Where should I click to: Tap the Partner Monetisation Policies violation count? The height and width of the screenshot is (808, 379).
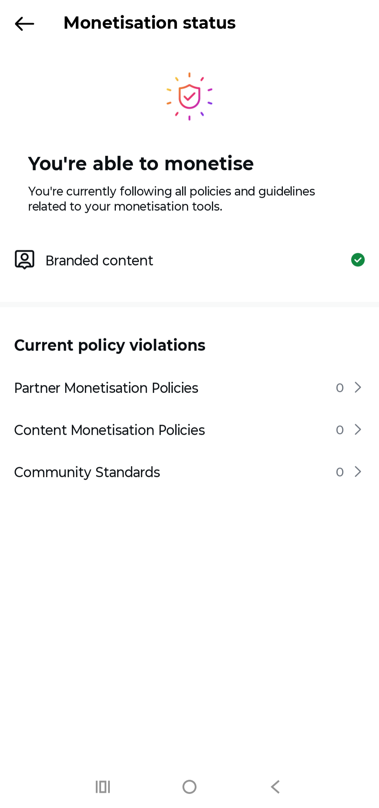pyautogui.click(x=339, y=388)
